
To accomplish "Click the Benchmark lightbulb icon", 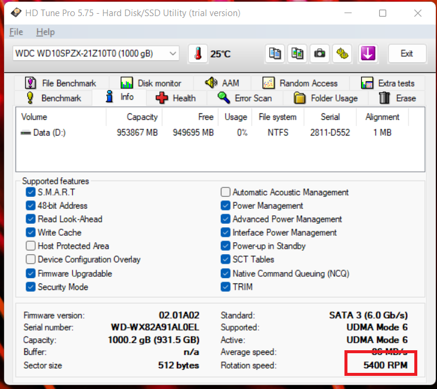I will click(30, 98).
